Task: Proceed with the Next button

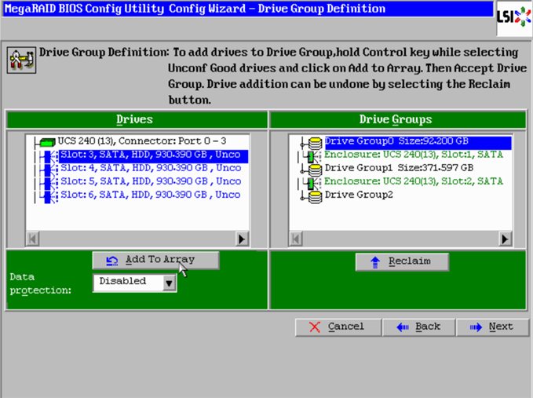Action: point(491,327)
